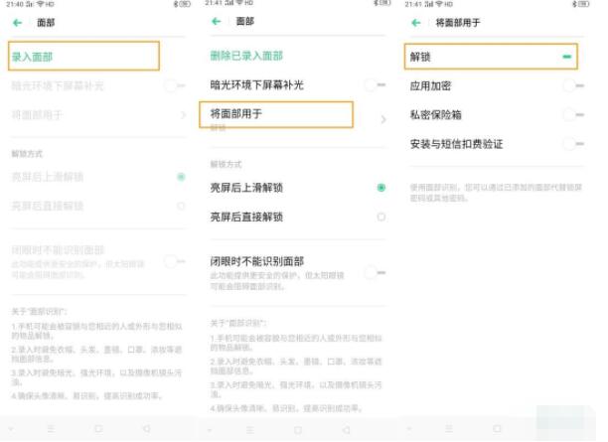This screenshot has height=442, width=608.
Task: Tap 将面部用于 title on right screen
Action: [458, 23]
